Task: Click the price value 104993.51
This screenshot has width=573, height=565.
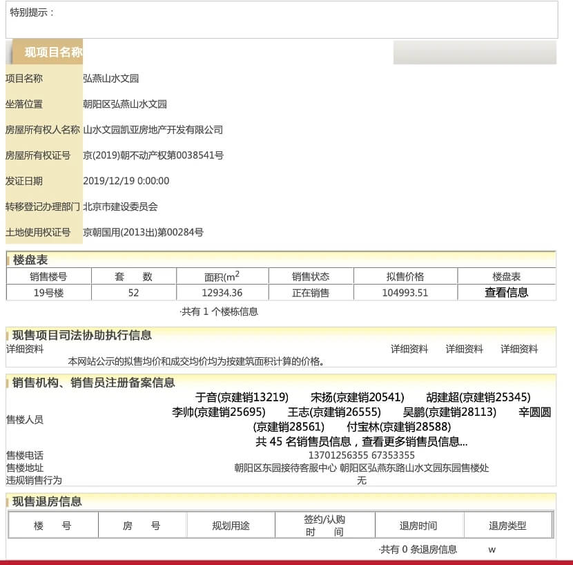Action: click(x=405, y=292)
